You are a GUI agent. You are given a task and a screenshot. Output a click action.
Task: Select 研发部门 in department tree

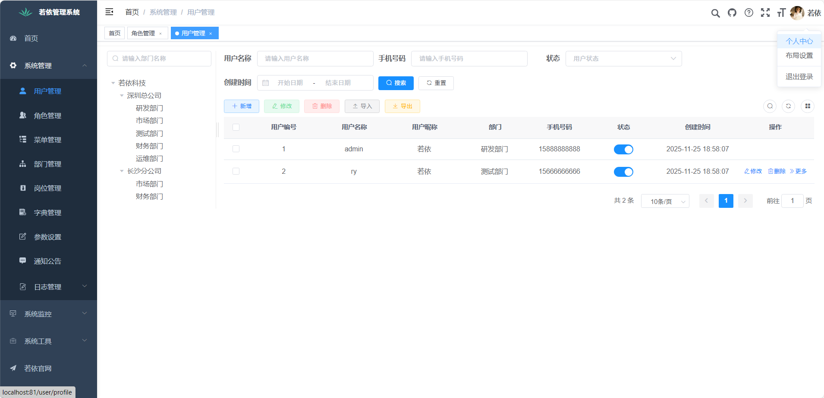[149, 108]
